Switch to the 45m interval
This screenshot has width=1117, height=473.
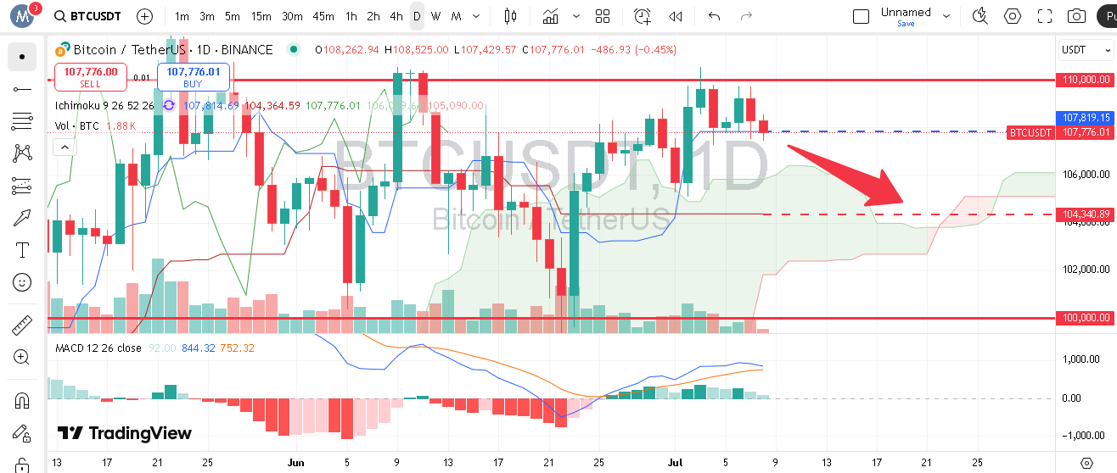323,16
